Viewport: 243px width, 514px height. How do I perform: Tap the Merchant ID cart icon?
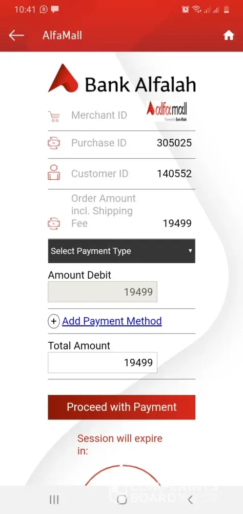(x=54, y=116)
